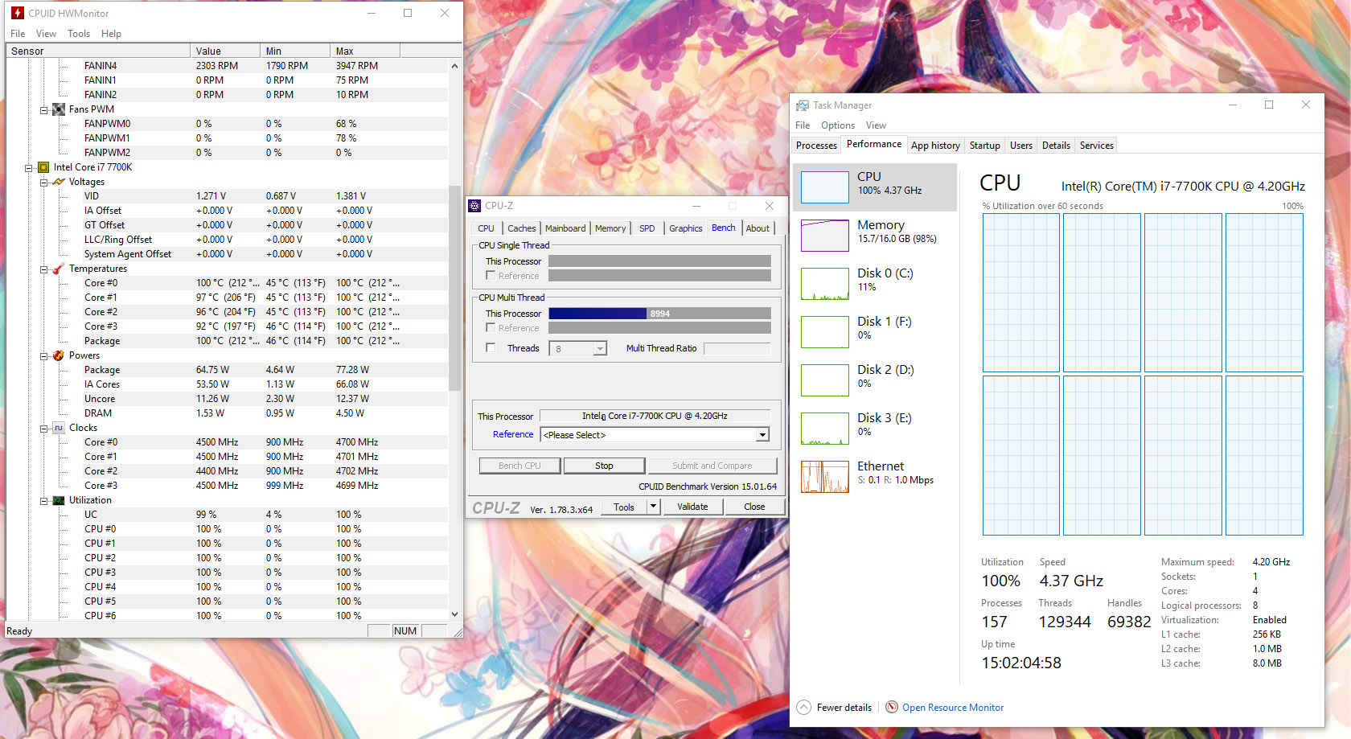Select the Disk 1 (F:) item
1351x739 pixels.
(x=875, y=331)
